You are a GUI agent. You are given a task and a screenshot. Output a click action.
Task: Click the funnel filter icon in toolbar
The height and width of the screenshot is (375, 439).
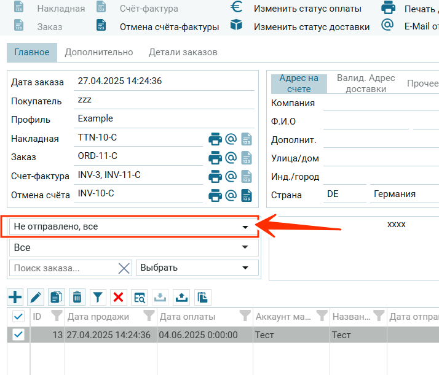[x=98, y=298]
